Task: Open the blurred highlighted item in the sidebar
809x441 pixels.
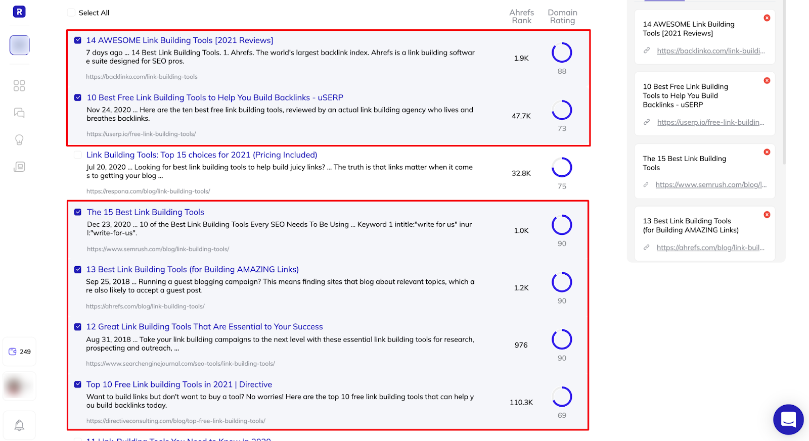Action: click(x=19, y=45)
